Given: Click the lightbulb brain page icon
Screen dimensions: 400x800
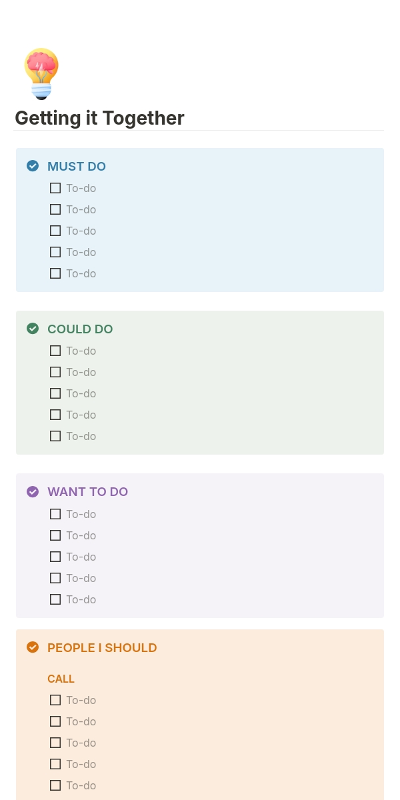Looking at the screenshot, I should coord(41,73).
